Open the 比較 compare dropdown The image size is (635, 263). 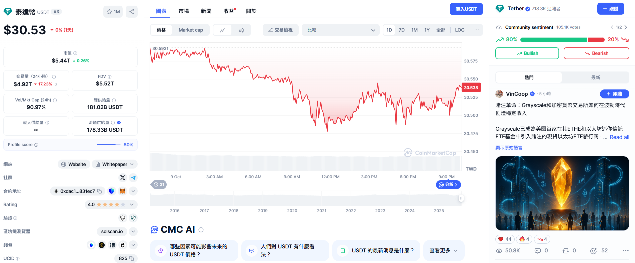click(340, 30)
